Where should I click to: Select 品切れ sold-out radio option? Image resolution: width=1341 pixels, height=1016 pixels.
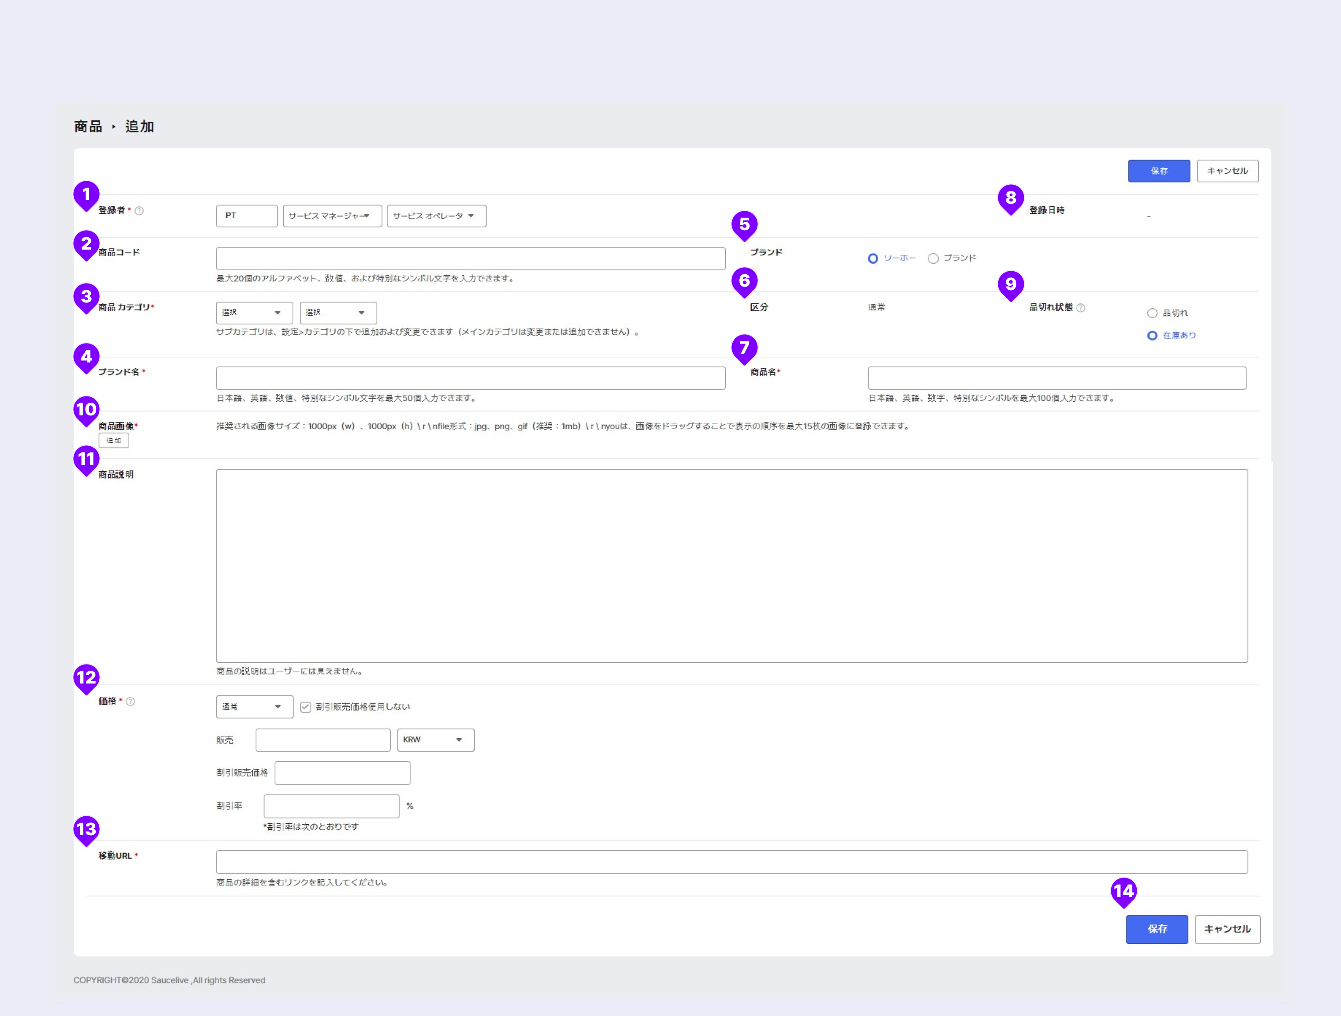tap(1153, 313)
